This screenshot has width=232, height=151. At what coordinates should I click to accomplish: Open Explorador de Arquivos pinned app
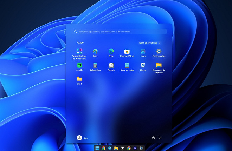(x=159, y=68)
